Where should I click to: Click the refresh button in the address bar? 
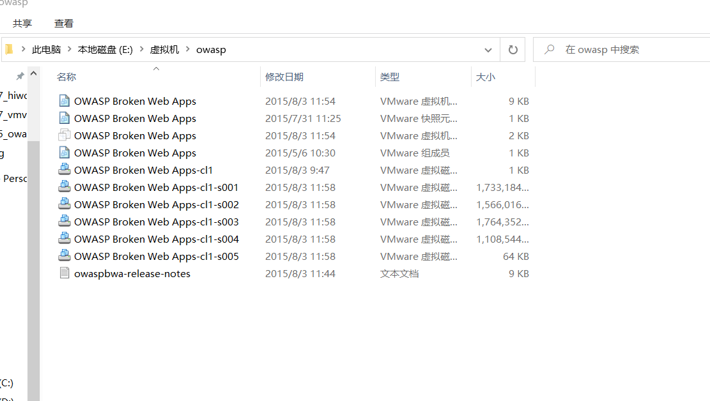tap(513, 49)
